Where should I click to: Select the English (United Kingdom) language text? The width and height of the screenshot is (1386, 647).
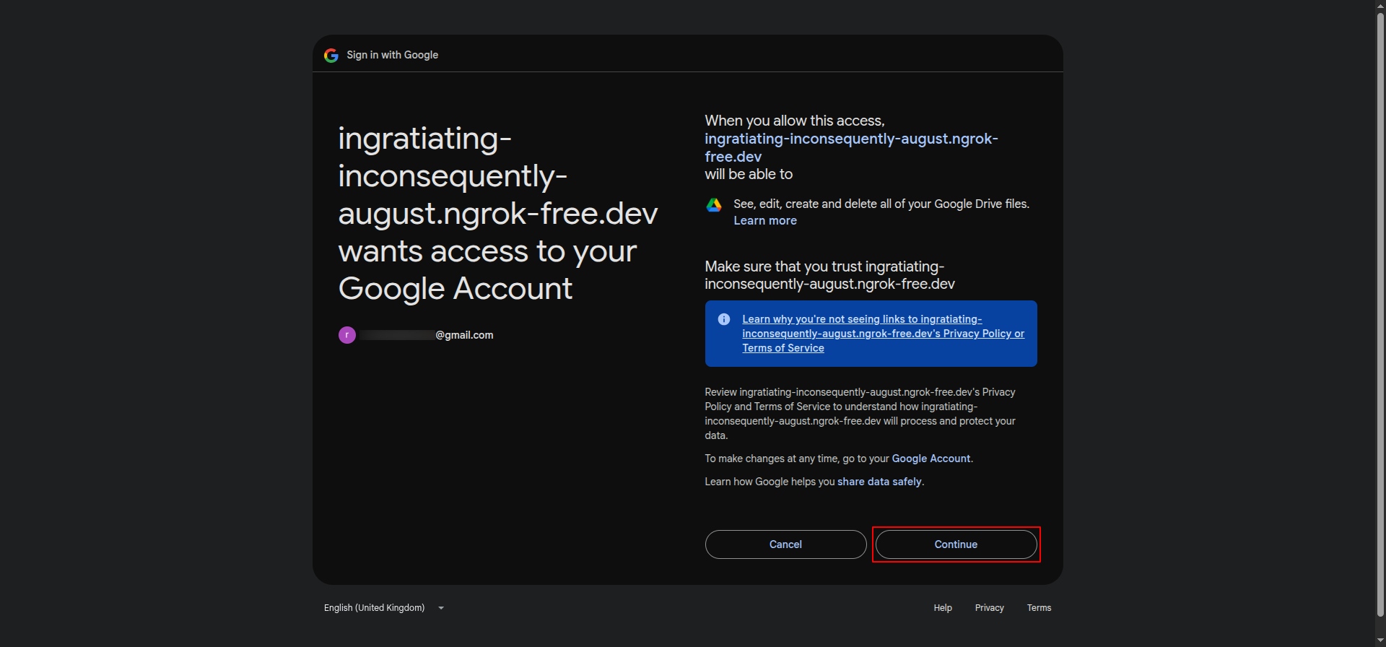pos(375,608)
